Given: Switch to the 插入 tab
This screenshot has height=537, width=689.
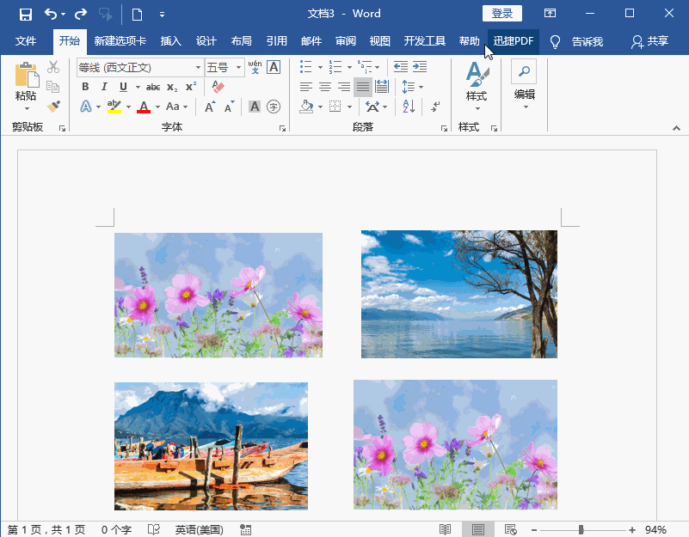Looking at the screenshot, I should pyautogui.click(x=171, y=41).
